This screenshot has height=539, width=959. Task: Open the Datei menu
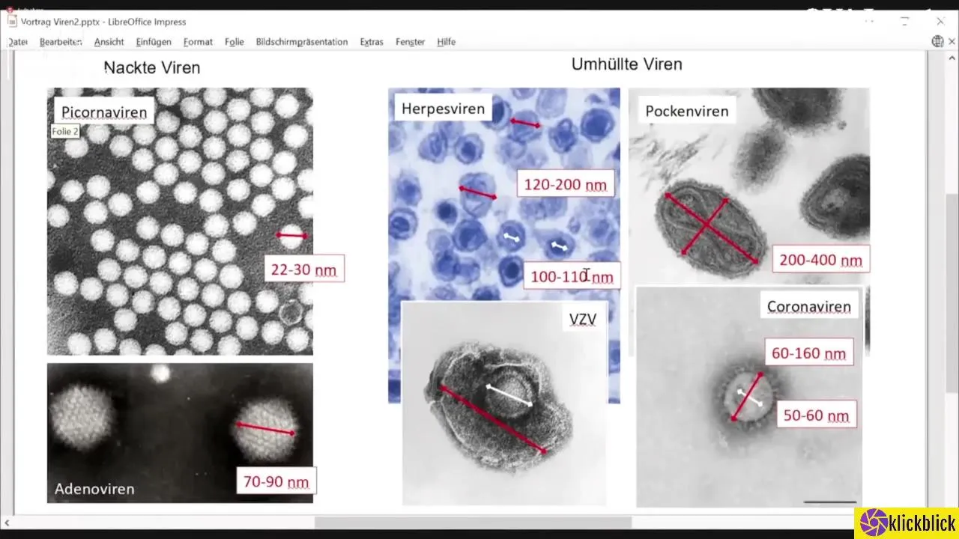(18, 42)
